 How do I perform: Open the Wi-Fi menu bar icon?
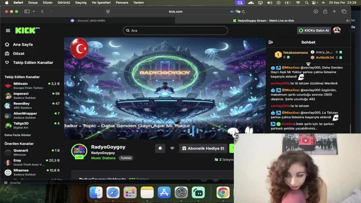(x=298, y=3)
